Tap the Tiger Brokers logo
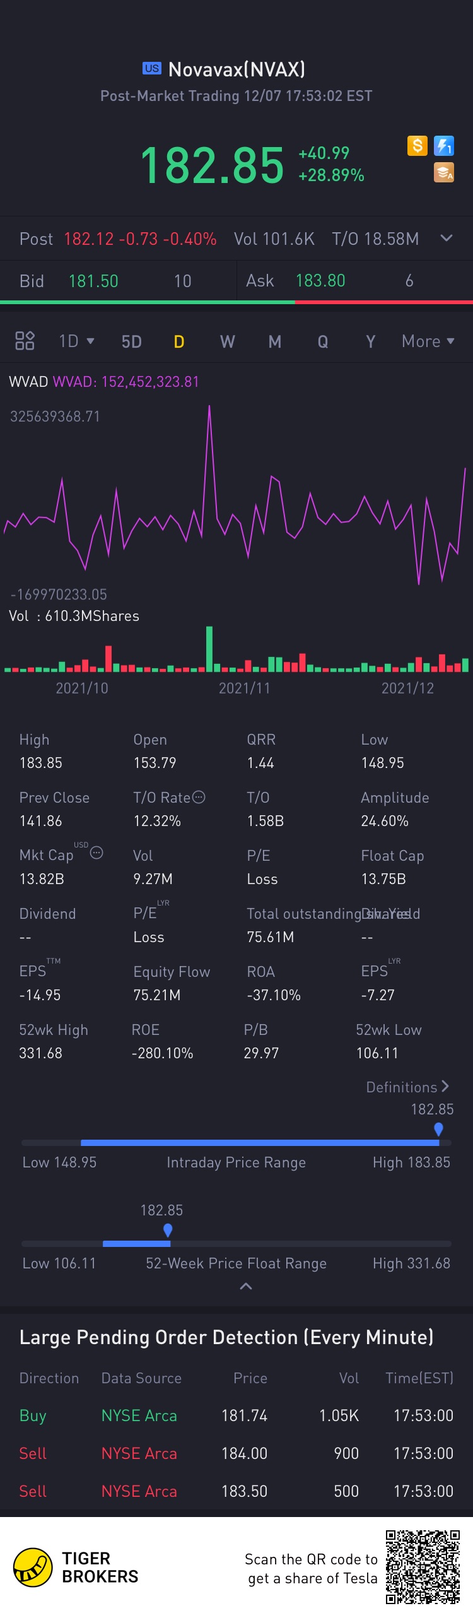This screenshot has width=473, height=1618. (x=33, y=1567)
